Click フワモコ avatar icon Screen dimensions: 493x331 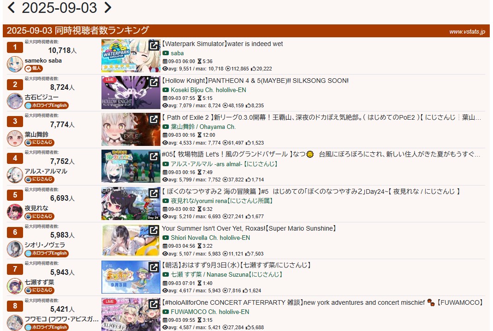pyautogui.click(x=15, y=323)
